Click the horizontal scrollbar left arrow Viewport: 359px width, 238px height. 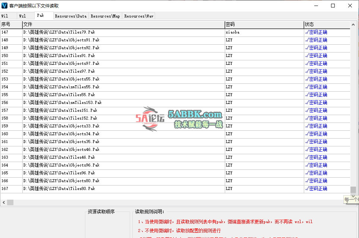[4, 203]
